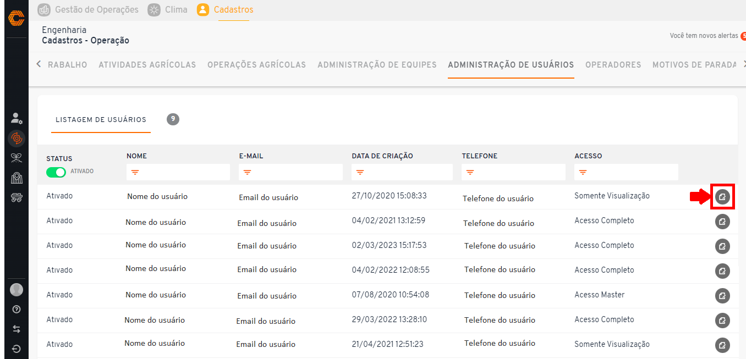746x359 pixels.
Task: Open the filter icon in Telefone column
Action: pos(470,172)
